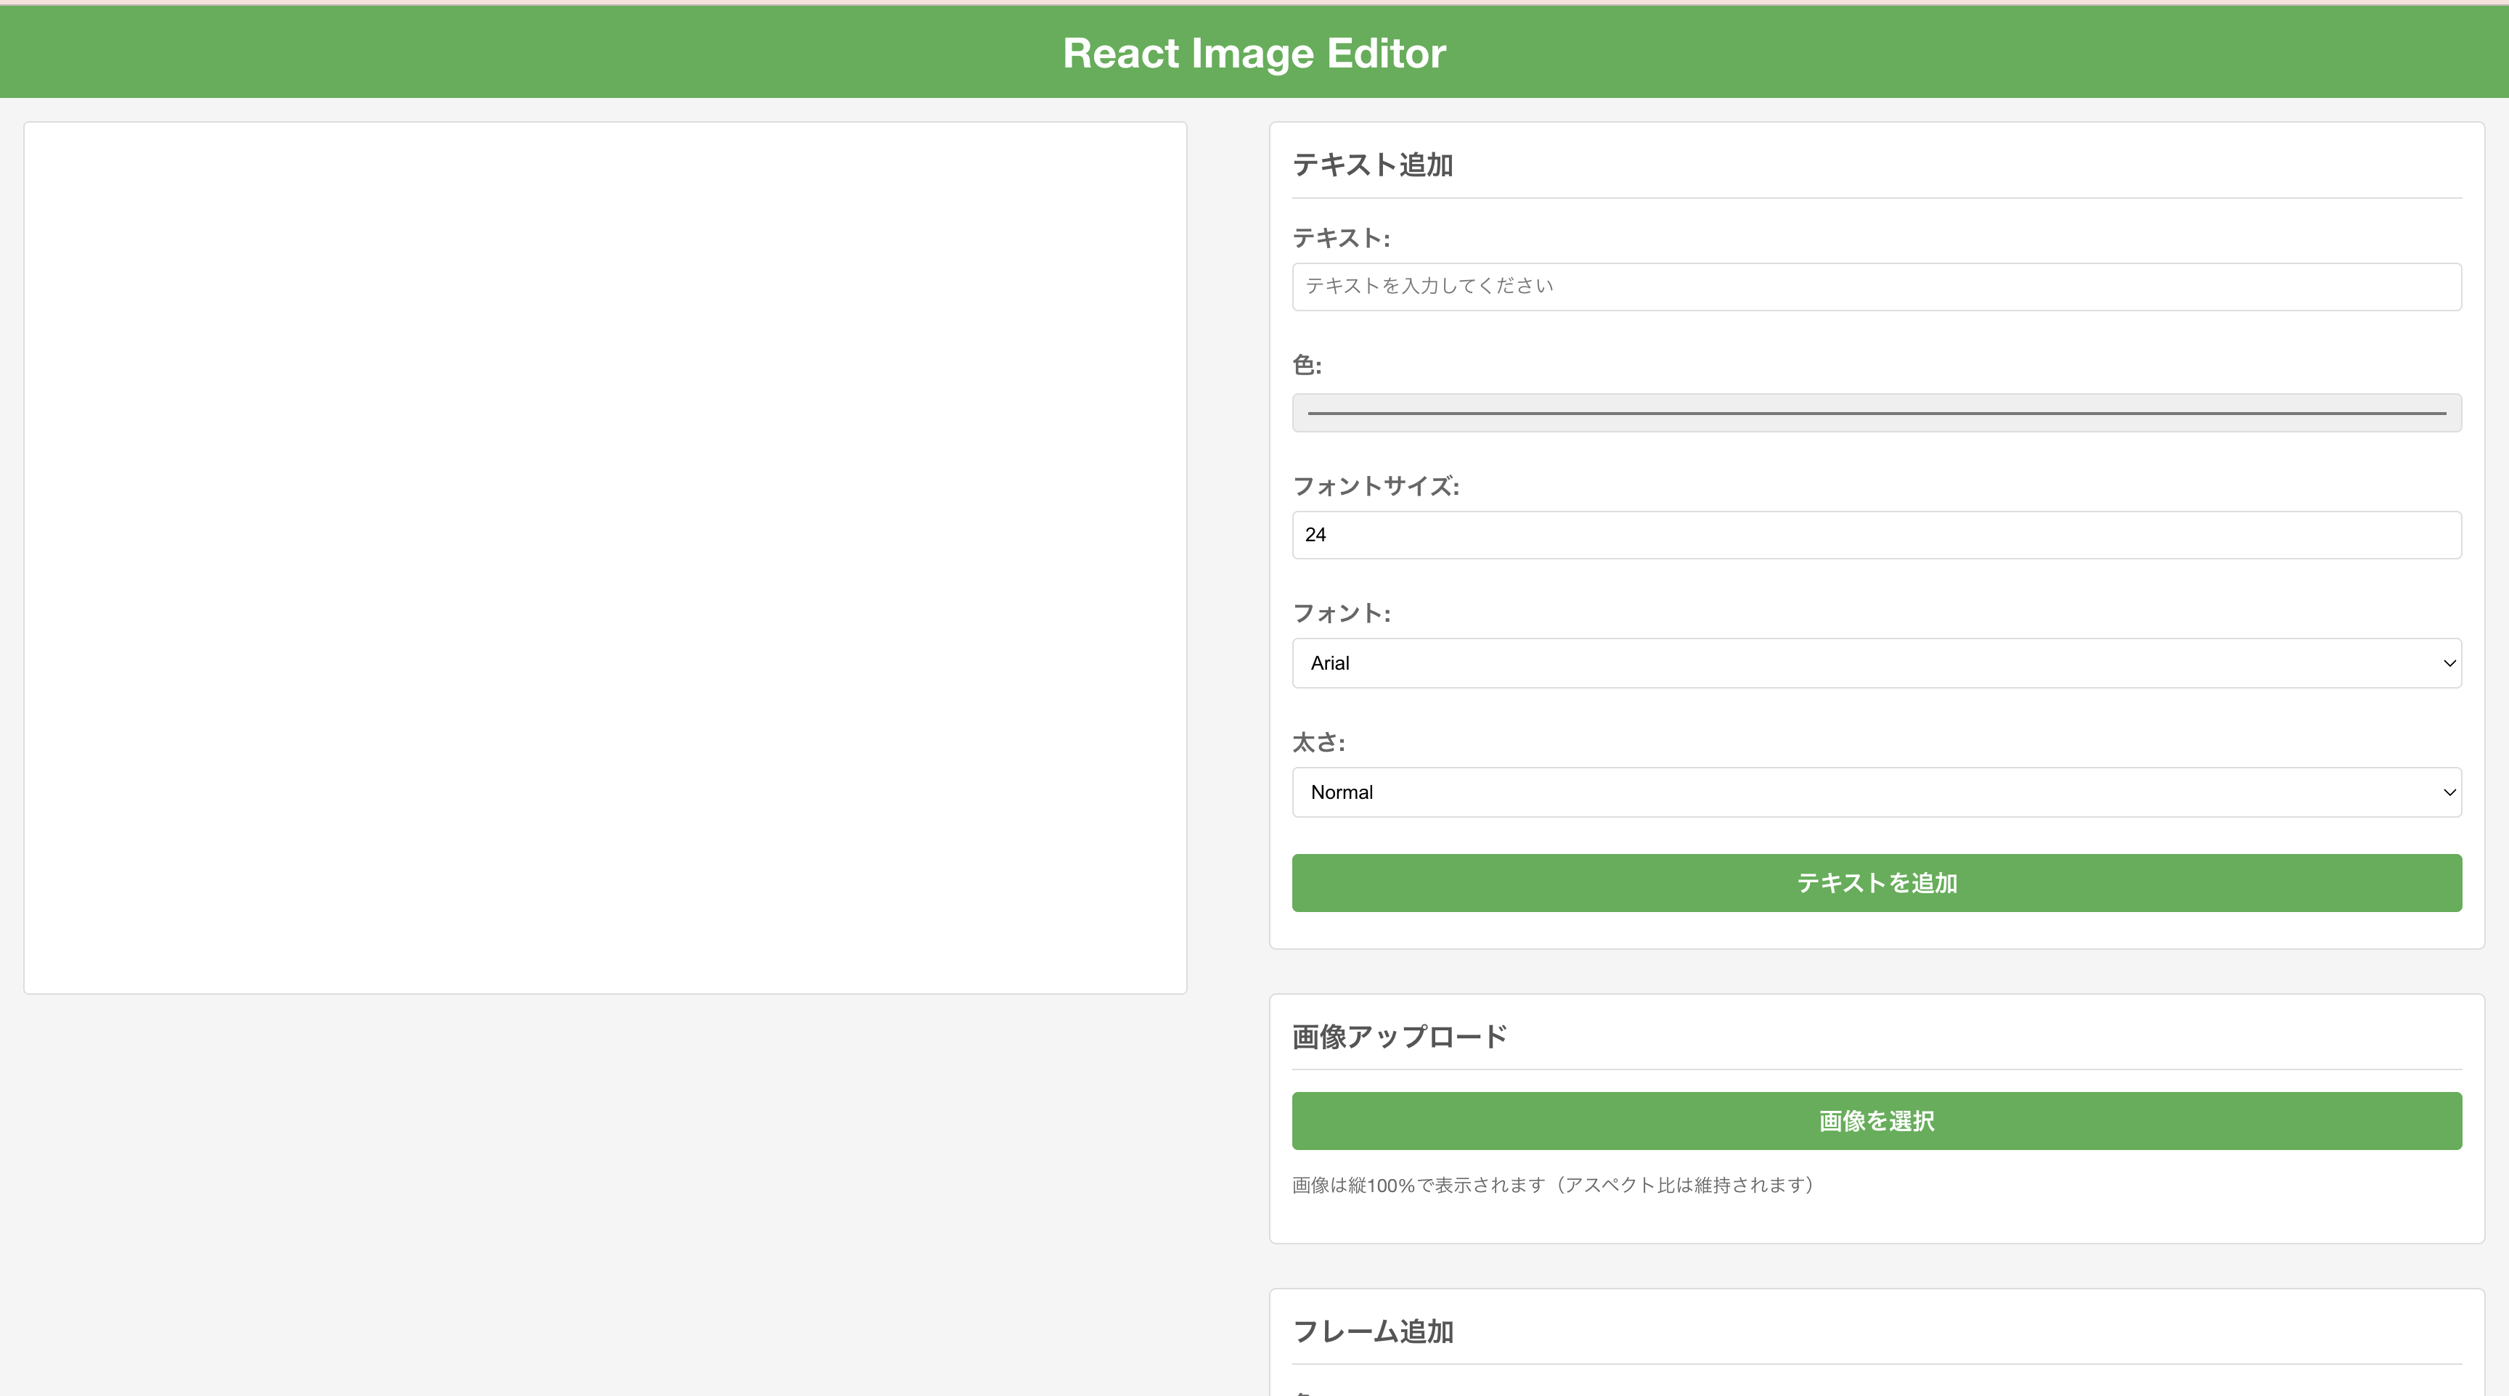Click the テキスト label above the input
Image resolution: width=2509 pixels, height=1396 pixels.
(x=1340, y=237)
